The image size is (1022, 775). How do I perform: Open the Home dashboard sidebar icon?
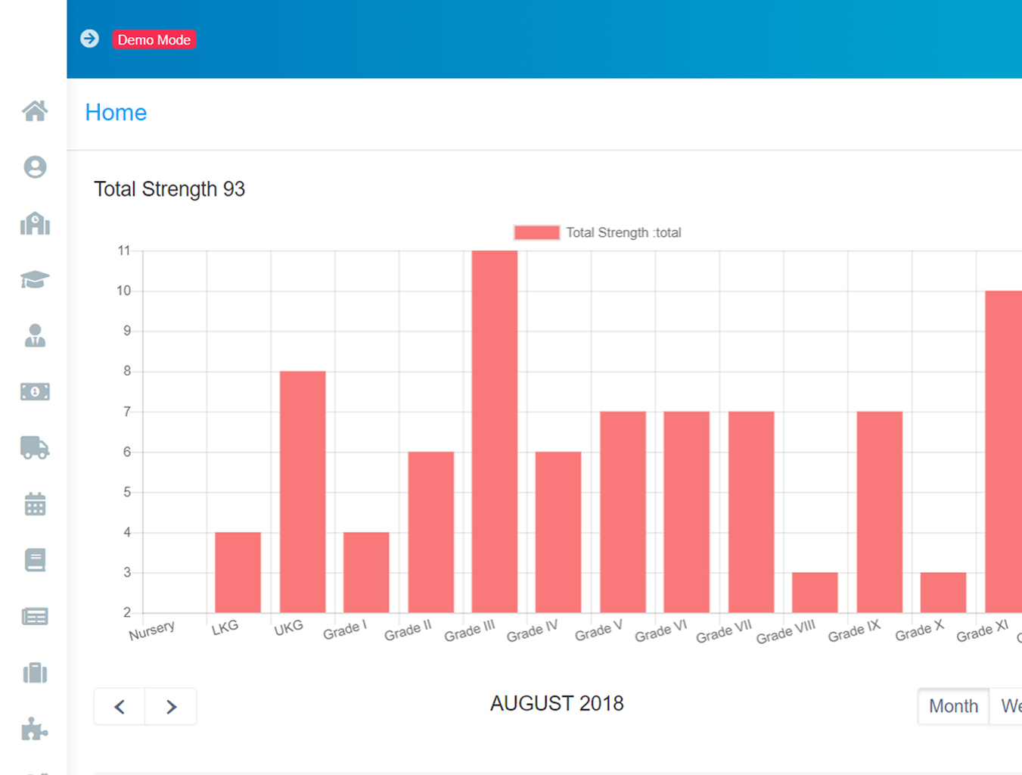35,111
